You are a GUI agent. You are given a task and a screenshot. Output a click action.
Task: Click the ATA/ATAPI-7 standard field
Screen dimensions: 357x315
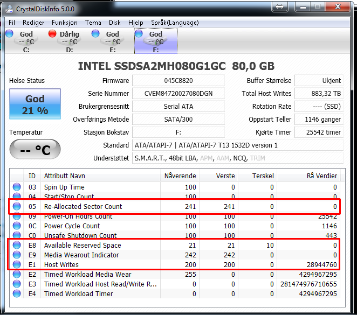pyautogui.click(x=238, y=145)
